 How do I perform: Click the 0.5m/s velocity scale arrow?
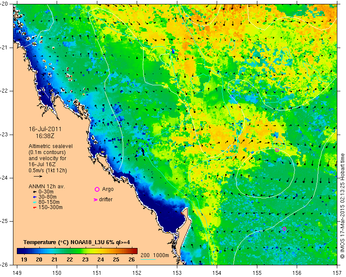(38, 176)
